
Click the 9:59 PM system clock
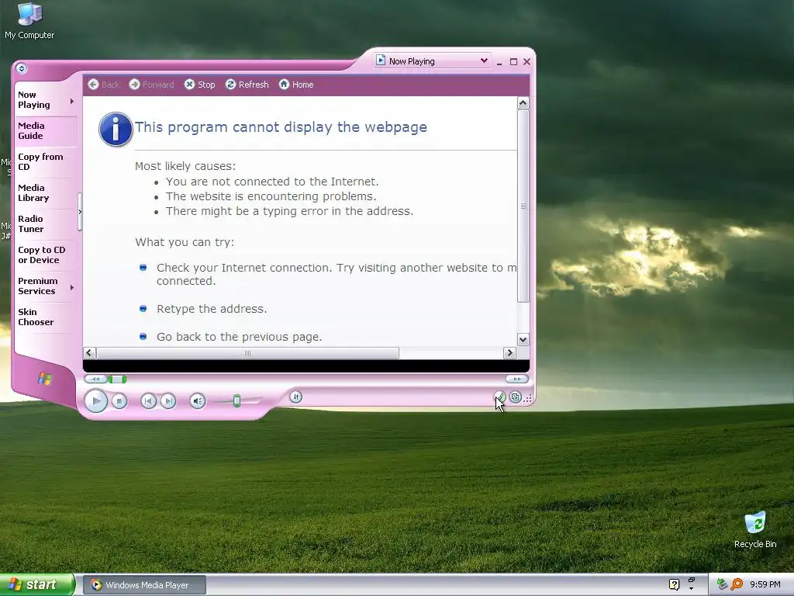[765, 584]
